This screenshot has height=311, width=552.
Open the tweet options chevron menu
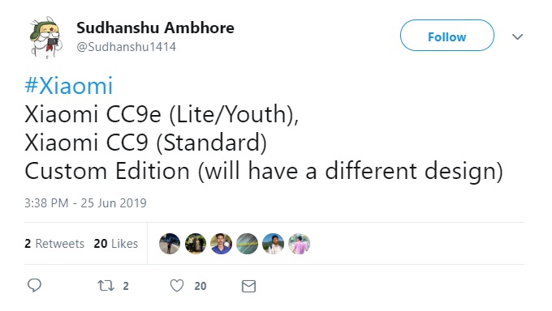pyautogui.click(x=517, y=36)
